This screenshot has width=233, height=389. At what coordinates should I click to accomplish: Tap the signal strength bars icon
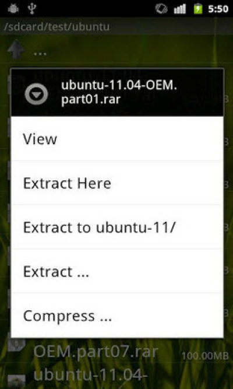click(180, 9)
